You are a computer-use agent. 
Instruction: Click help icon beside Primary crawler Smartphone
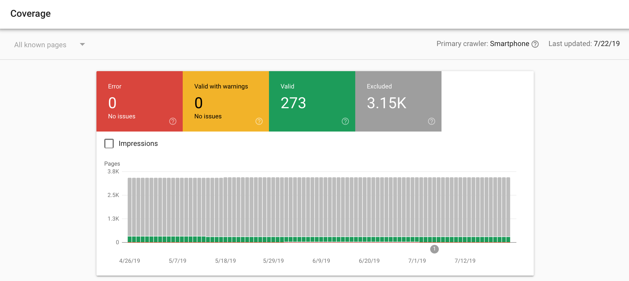click(535, 44)
